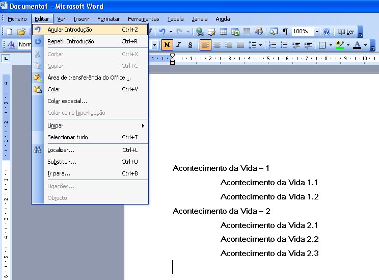Click the Bulleted list icon
The image size is (379, 280).
pos(284,45)
